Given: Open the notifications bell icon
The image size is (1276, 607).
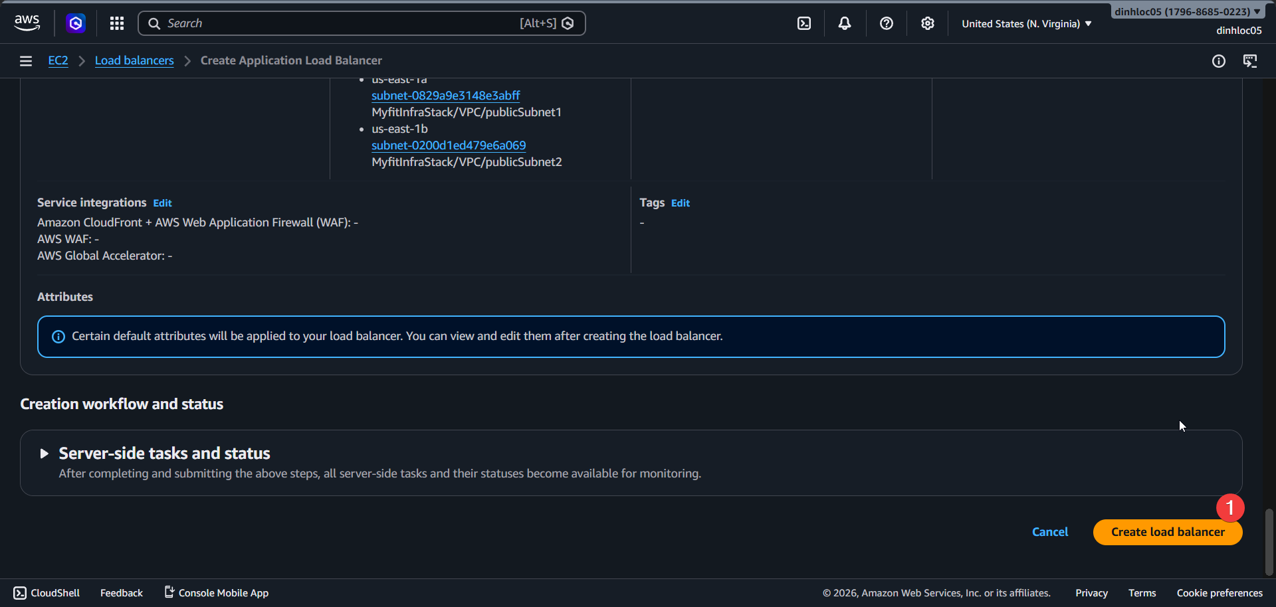Looking at the screenshot, I should pos(845,23).
